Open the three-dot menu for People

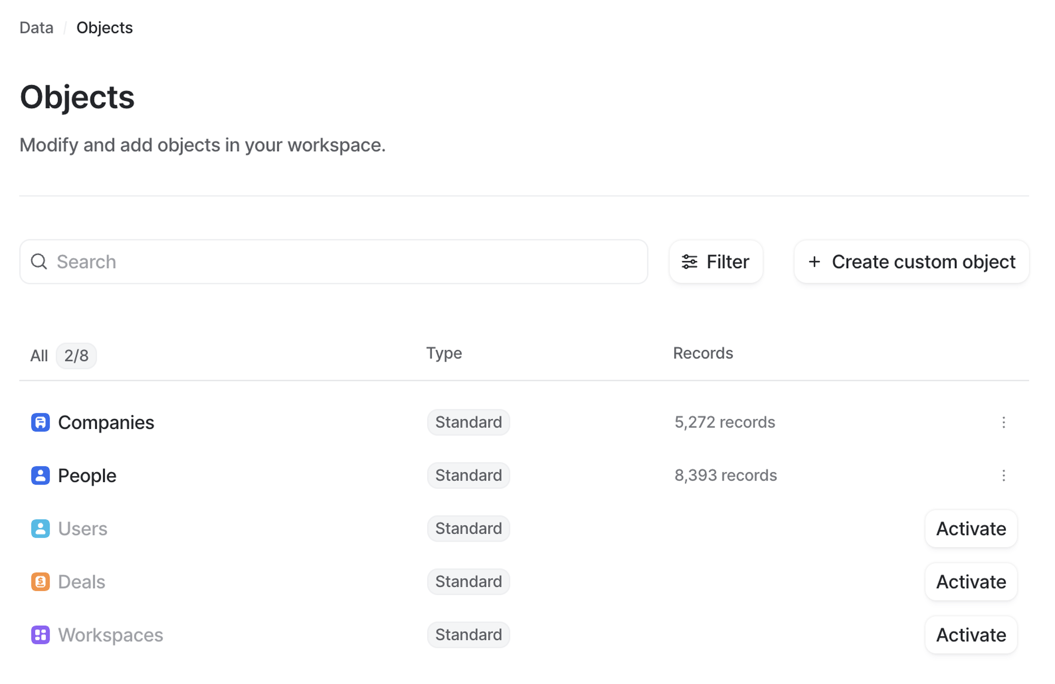click(1004, 475)
